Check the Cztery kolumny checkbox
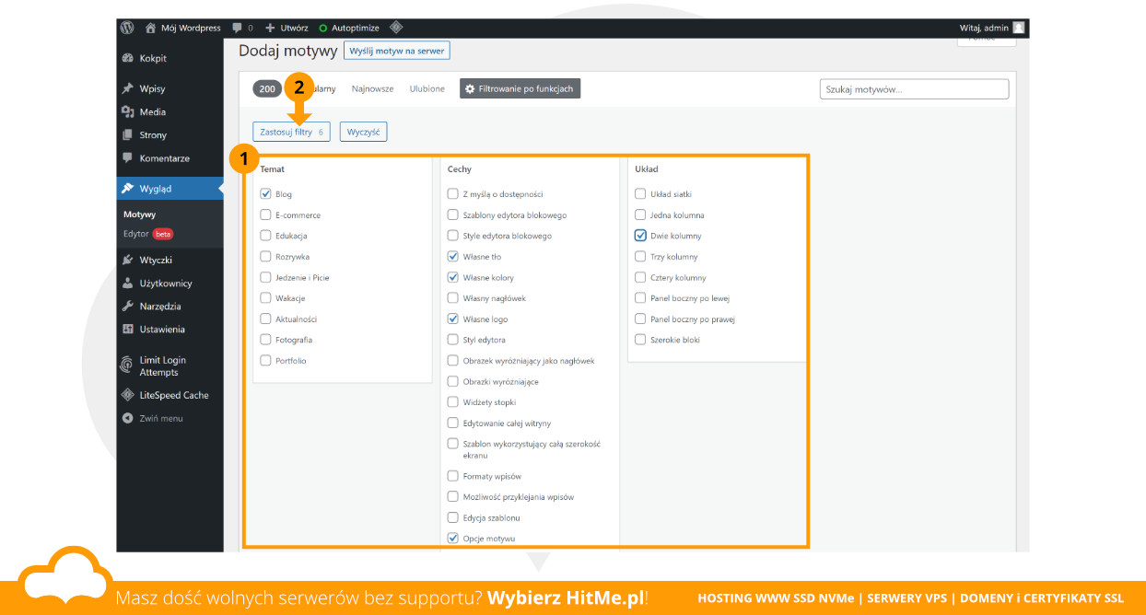The height and width of the screenshot is (615, 1146). click(640, 277)
